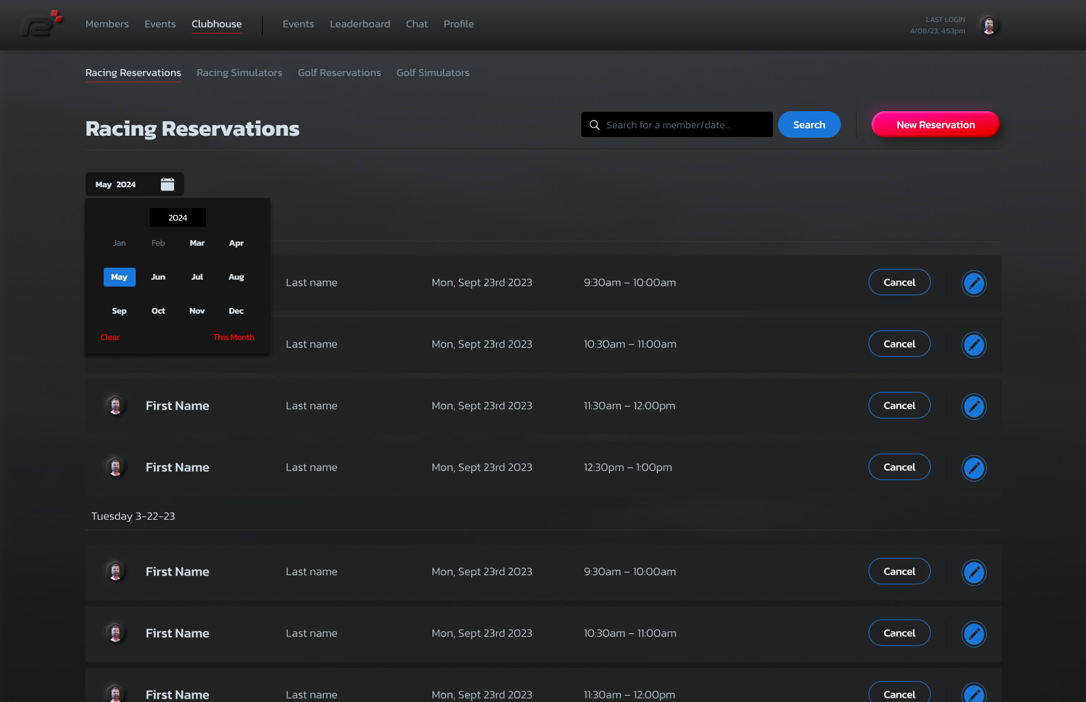
Task: Cancel Tuesday's 9:30am – 10:00am reservation
Action: click(899, 571)
